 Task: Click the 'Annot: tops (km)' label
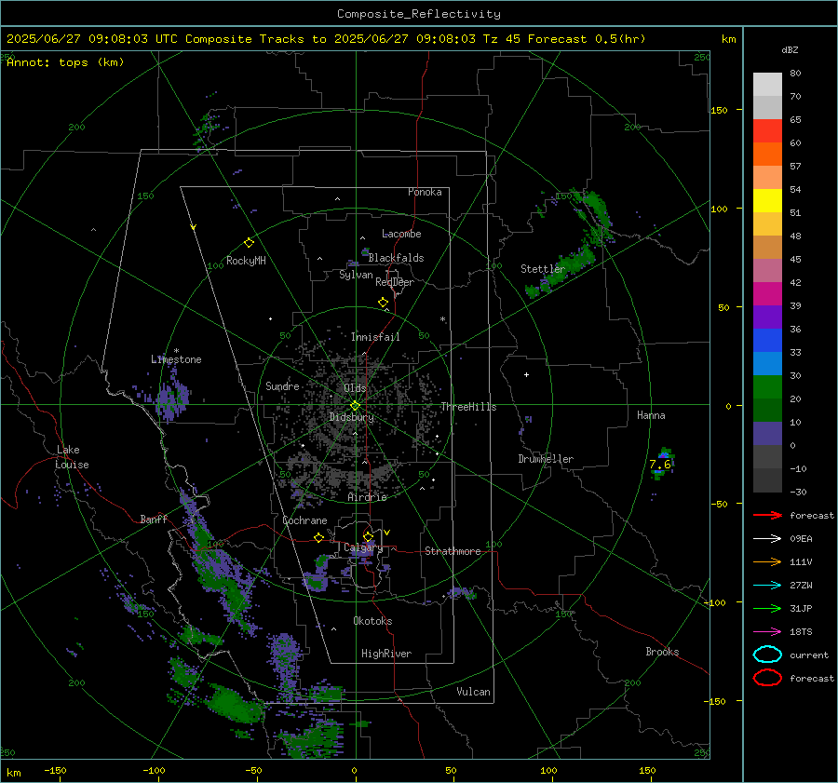(x=65, y=62)
